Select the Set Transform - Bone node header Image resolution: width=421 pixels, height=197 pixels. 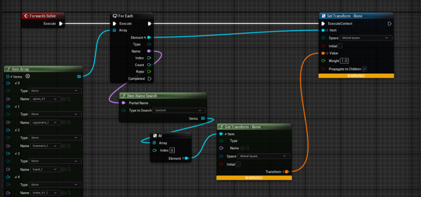tap(356, 16)
